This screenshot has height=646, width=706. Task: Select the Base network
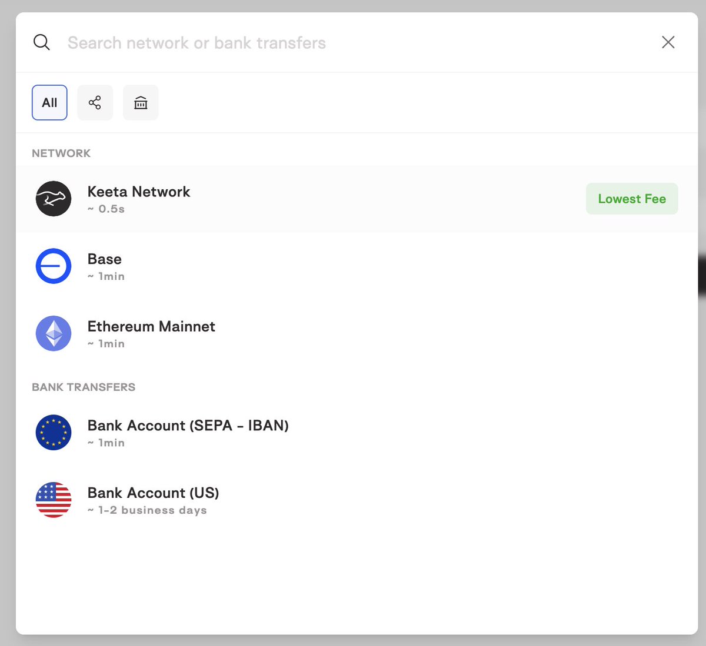[x=357, y=266]
